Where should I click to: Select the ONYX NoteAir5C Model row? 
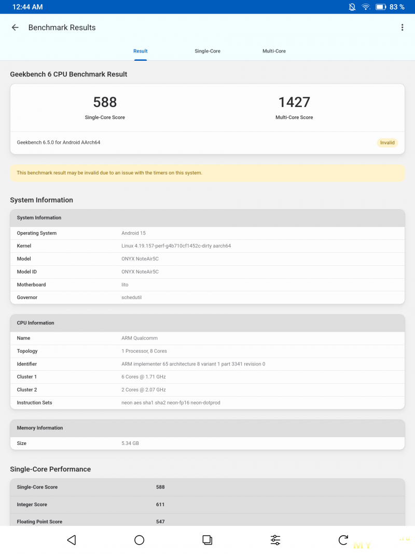coord(208,259)
